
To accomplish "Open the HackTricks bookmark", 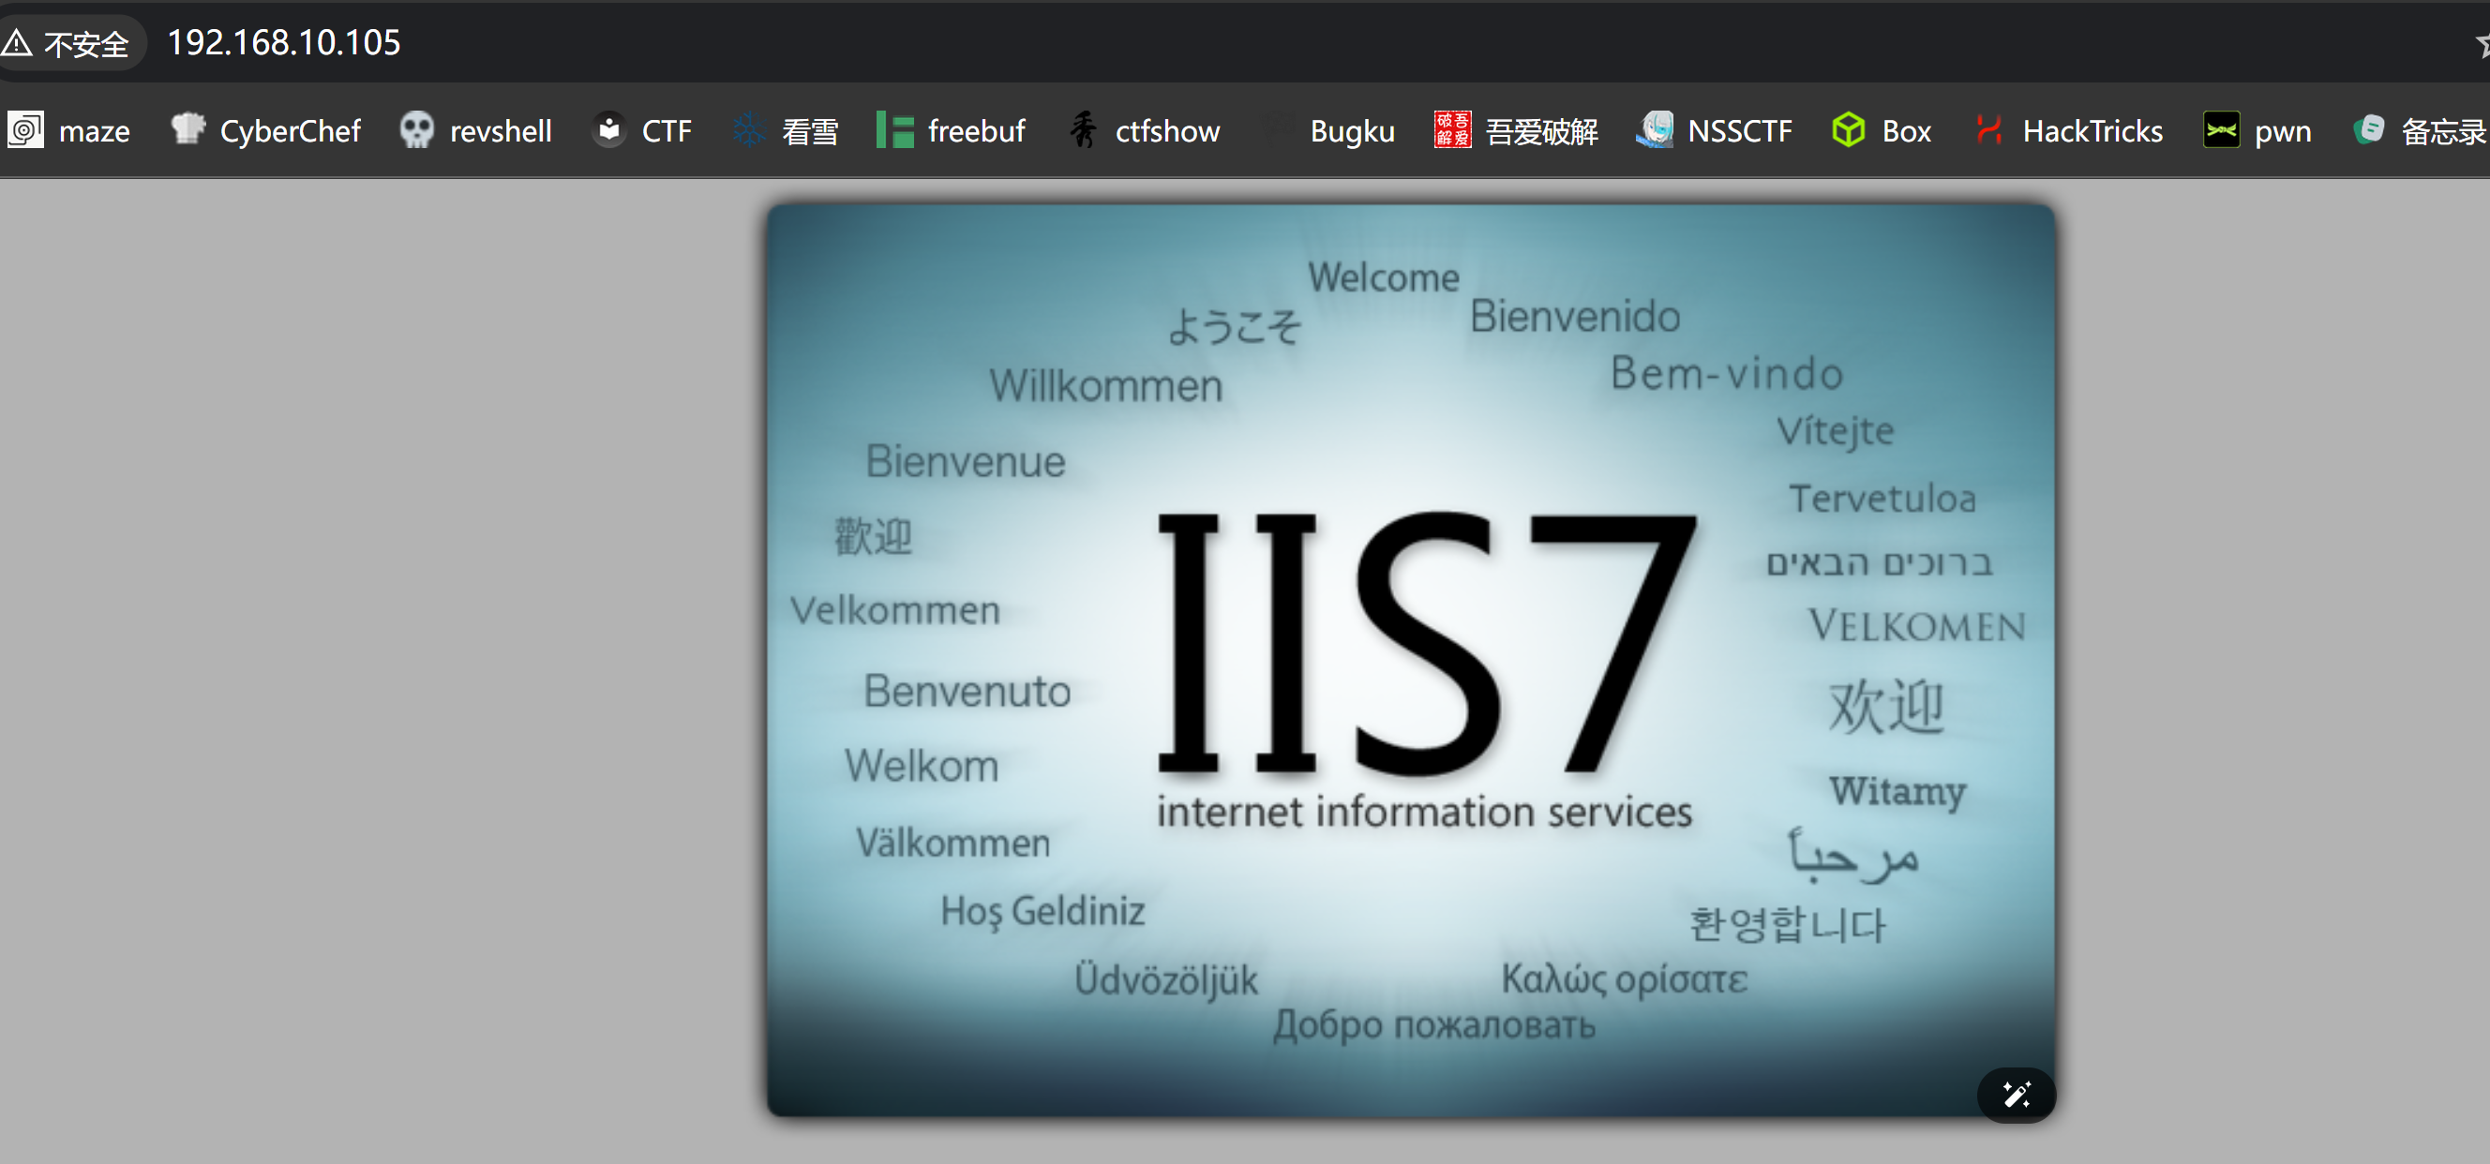I will 2067,129.
